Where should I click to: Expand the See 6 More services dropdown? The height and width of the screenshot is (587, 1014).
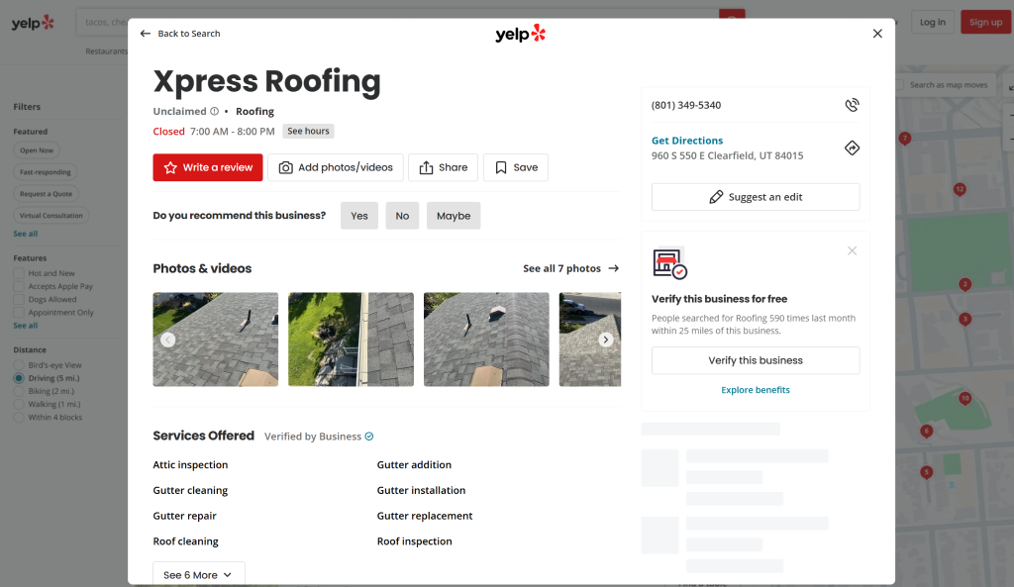point(198,574)
